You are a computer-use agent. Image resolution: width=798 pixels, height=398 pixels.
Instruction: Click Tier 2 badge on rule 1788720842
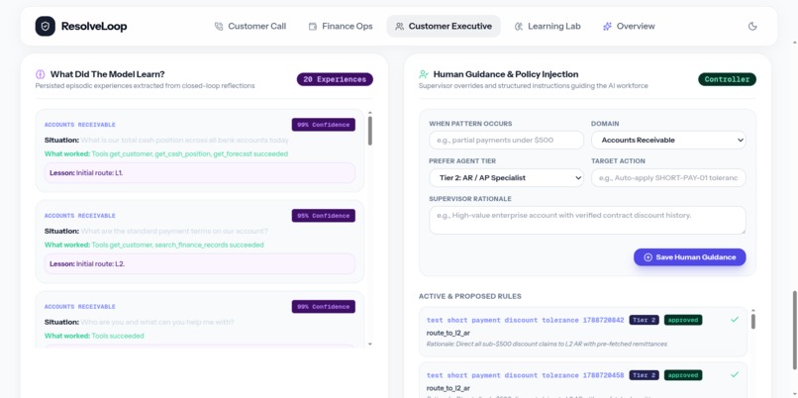click(x=644, y=320)
